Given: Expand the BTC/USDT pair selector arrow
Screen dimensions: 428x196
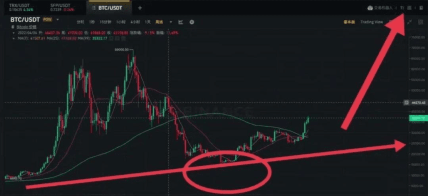Looking at the screenshot, I should pyautogui.click(x=58, y=20).
